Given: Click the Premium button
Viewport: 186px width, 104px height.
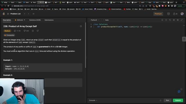Looking at the screenshot, I should (158, 14).
